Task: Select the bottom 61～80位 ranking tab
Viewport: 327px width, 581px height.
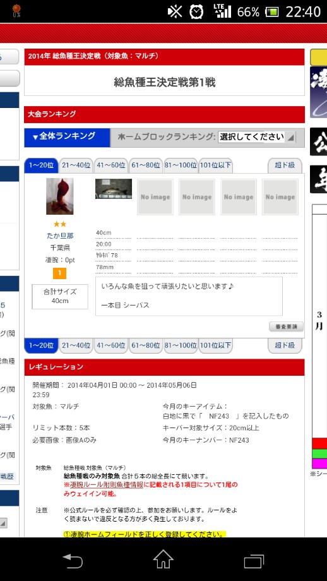Action: tap(146, 345)
